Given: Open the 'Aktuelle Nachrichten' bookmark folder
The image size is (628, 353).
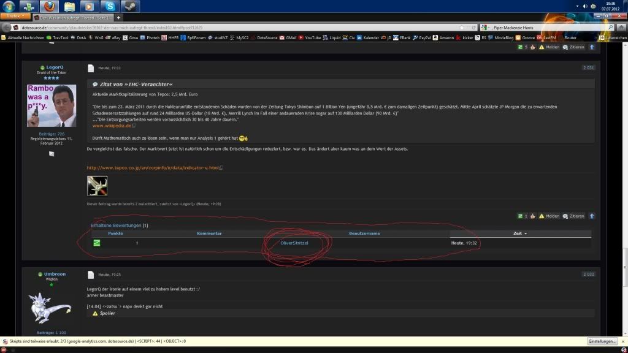Looking at the screenshot, I should (x=23, y=37).
